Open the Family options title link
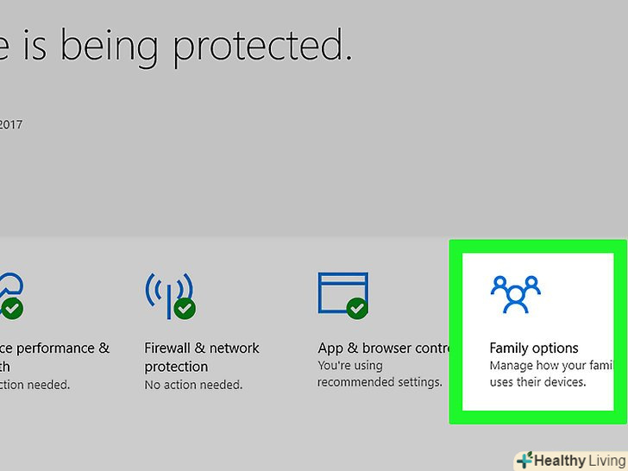Image resolution: width=628 pixels, height=471 pixels. point(533,349)
